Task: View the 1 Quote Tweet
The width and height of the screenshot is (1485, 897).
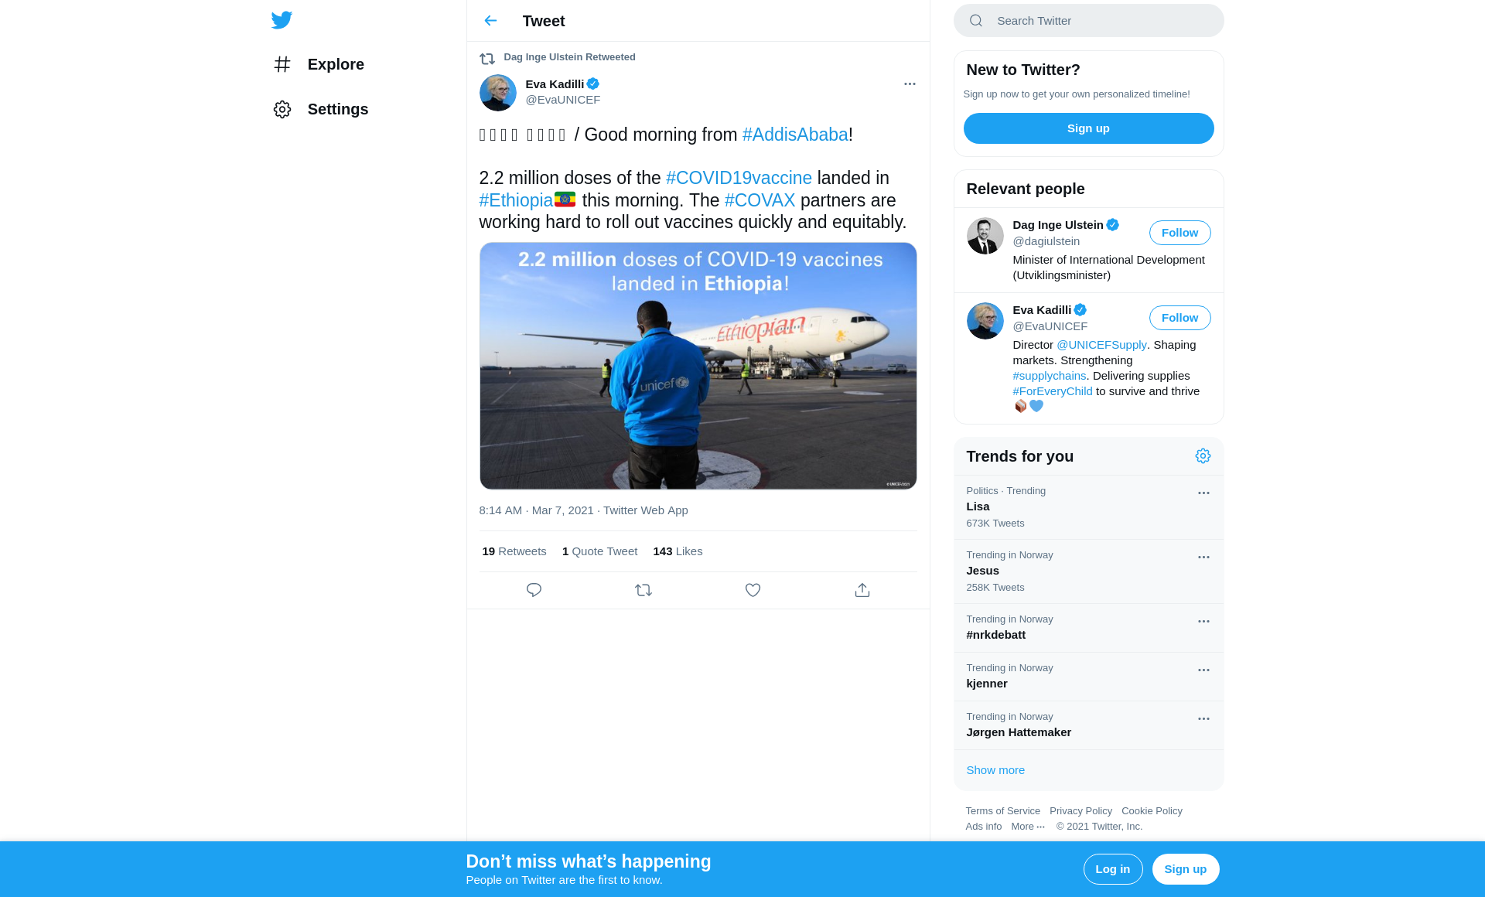Action: tap(599, 551)
